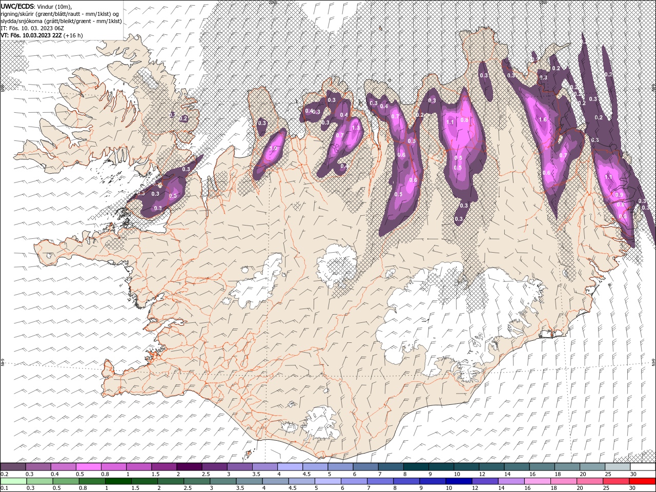Click the snow legend swatch starting at 0.2
Image resolution: width=656 pixels, height=492 pixels.
click(x=13, y=467)
